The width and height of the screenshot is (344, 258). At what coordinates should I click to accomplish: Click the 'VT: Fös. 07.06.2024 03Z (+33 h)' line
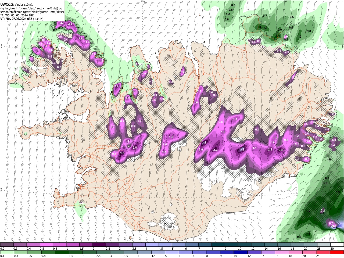pos(22,19)
